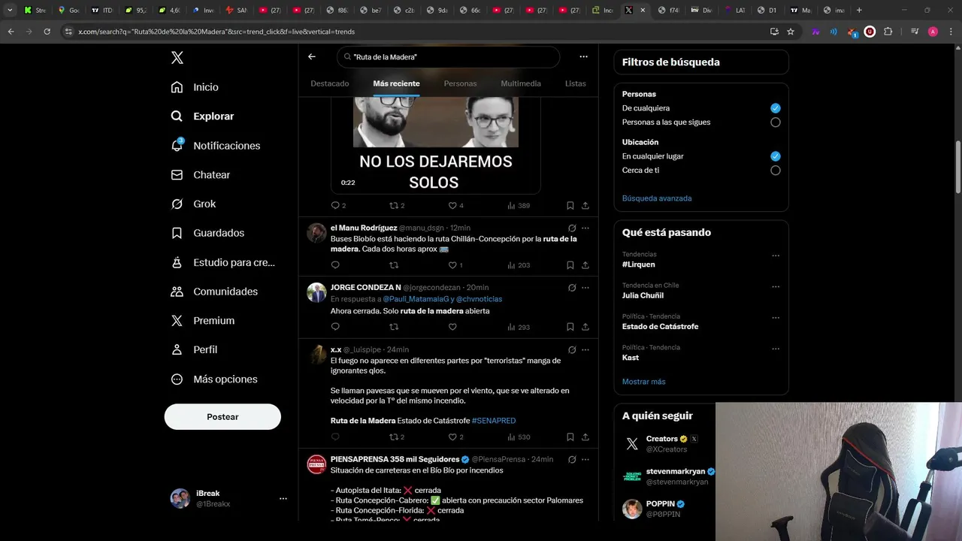This screenshot has width=962, height=541.
Task: Go back with the search page arrow
Action: [x=312, y=56]
